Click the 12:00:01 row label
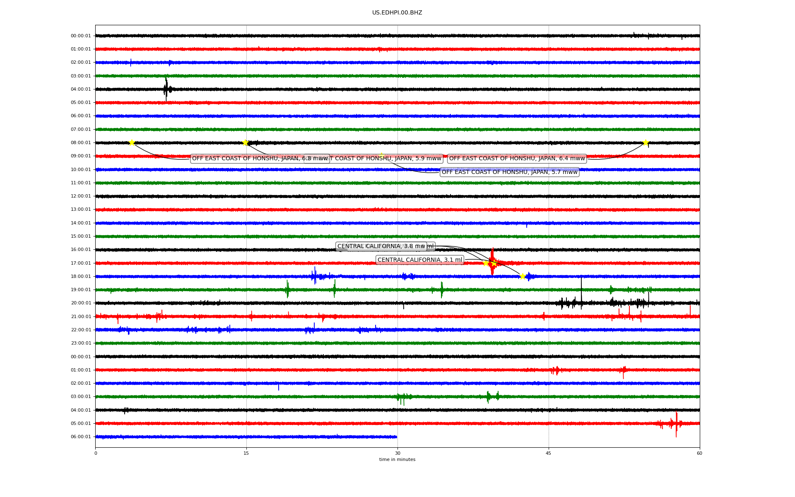The height and width of the screenshot is (497, 795). click(81, 196)
